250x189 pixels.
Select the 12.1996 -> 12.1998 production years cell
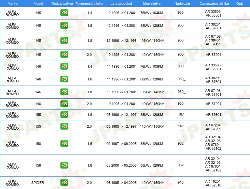(121, 41)
